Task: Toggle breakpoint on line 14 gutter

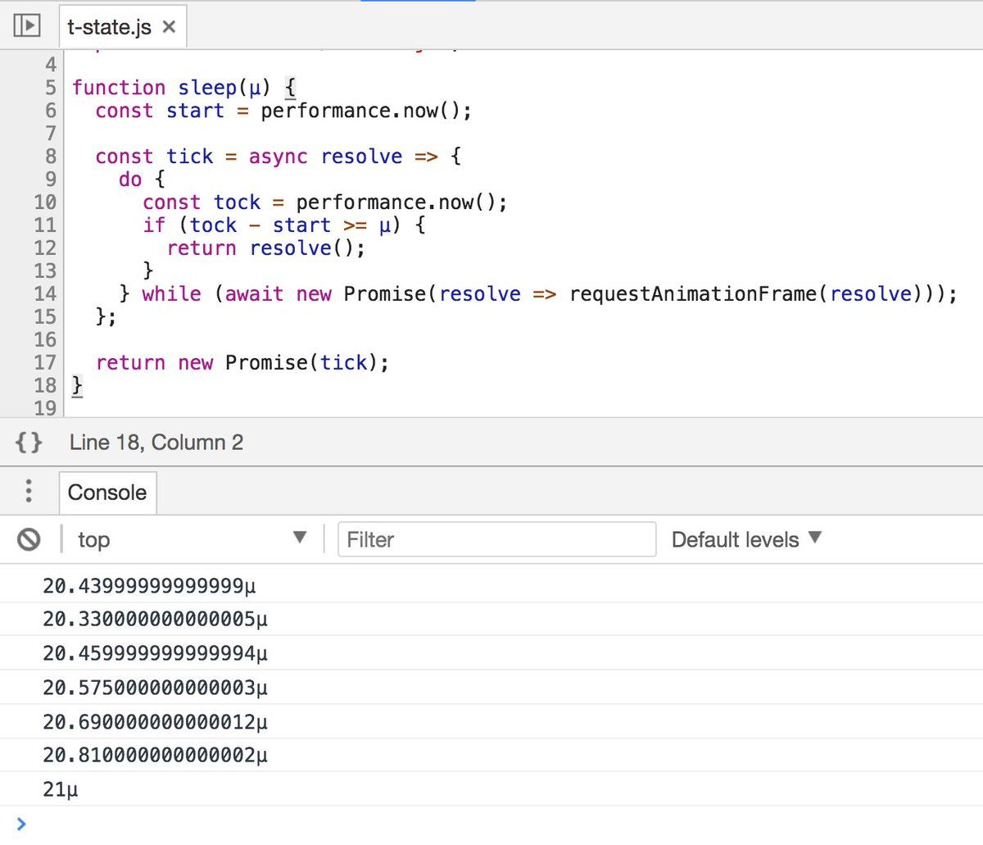Action: point(45,294)
